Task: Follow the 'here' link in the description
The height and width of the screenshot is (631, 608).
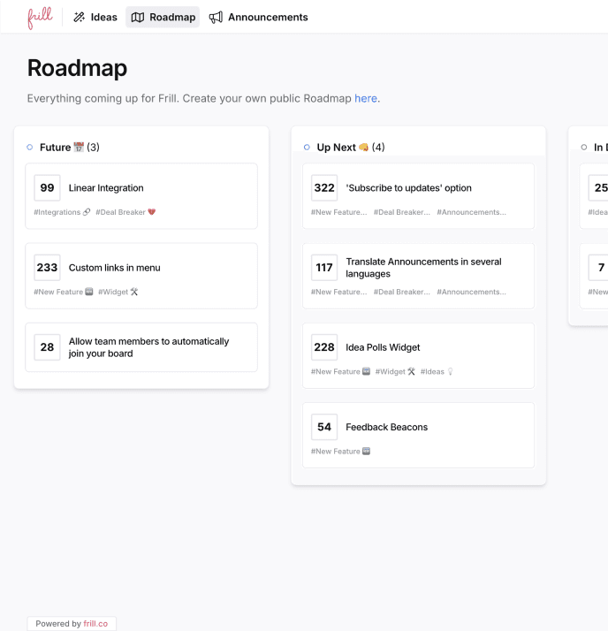Action: (365, 98)
